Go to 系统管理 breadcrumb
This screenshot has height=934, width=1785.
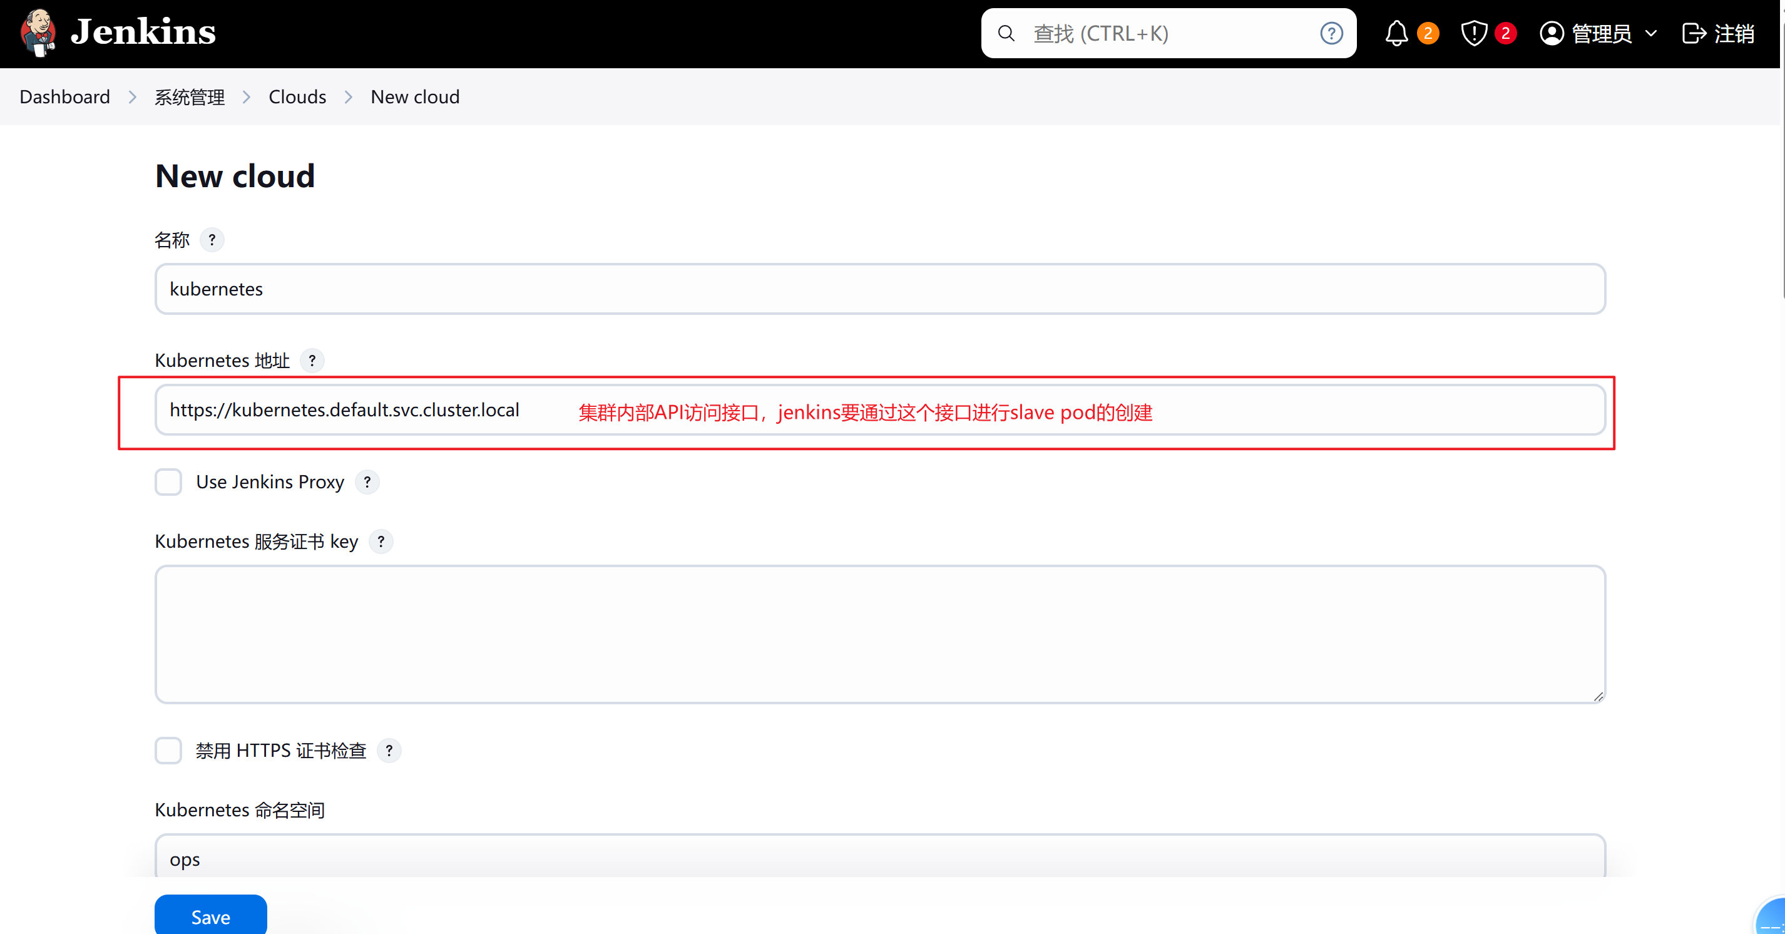(x=189, y=97)
